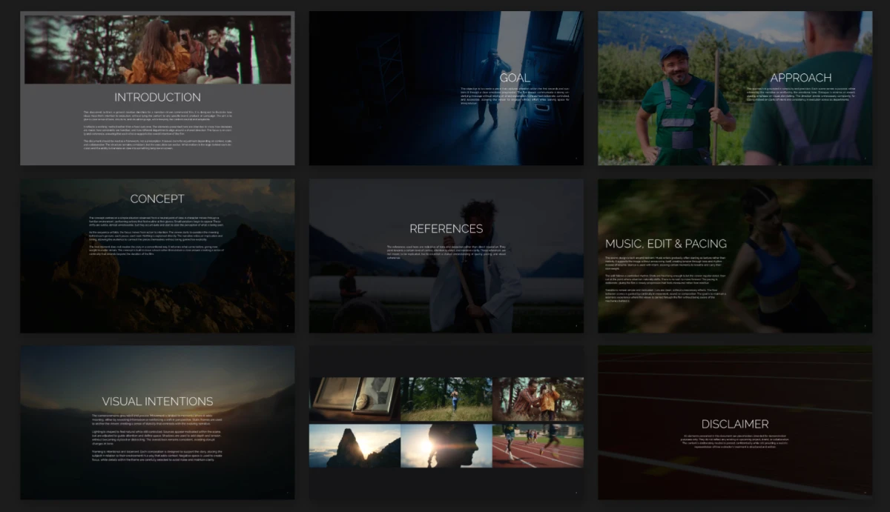This screenshot has width=890, height=512.
Task: Click the CONCEPT heading text
Action: click(x=157, y=199)
